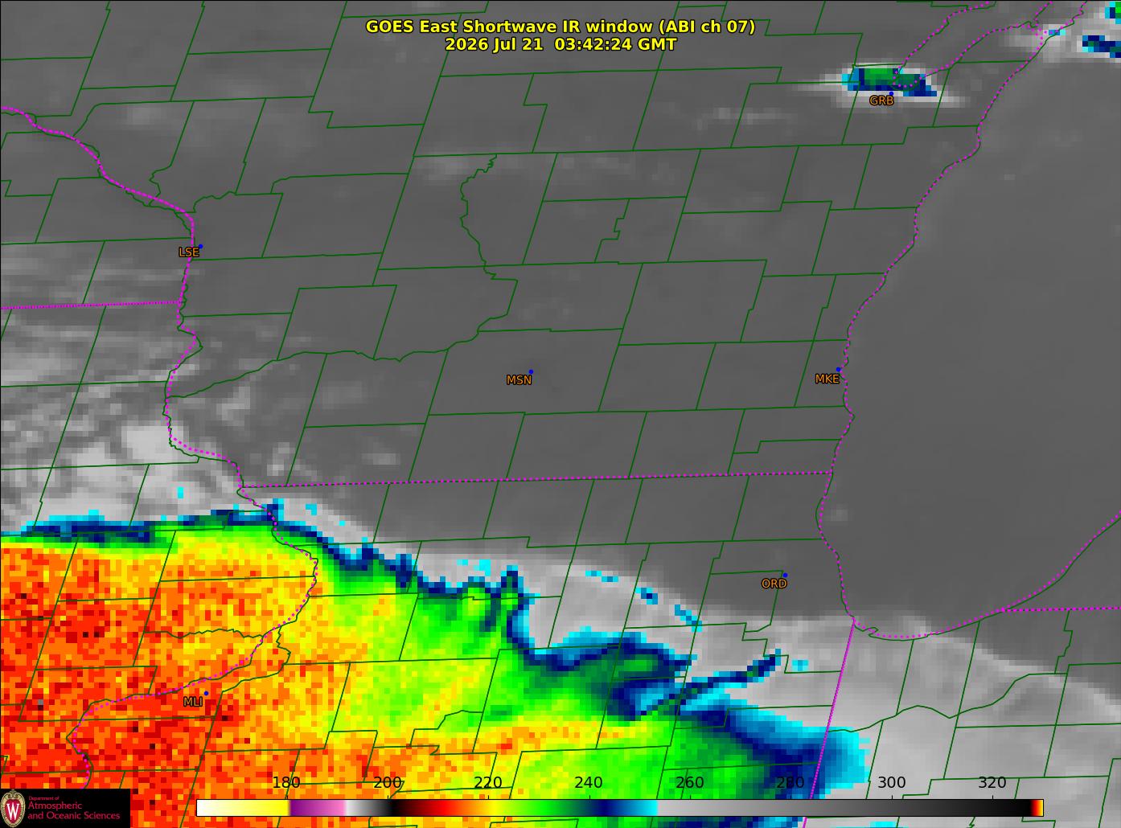The width and height of the screenshot is (1121, 828).
Task: Click the 260 value on color scale
Action: 690,783
